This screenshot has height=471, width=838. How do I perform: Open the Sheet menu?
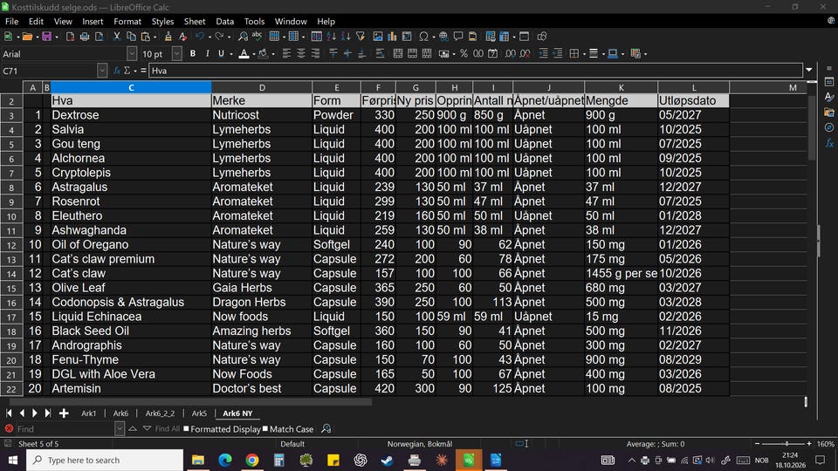click(x=195, y=21)
